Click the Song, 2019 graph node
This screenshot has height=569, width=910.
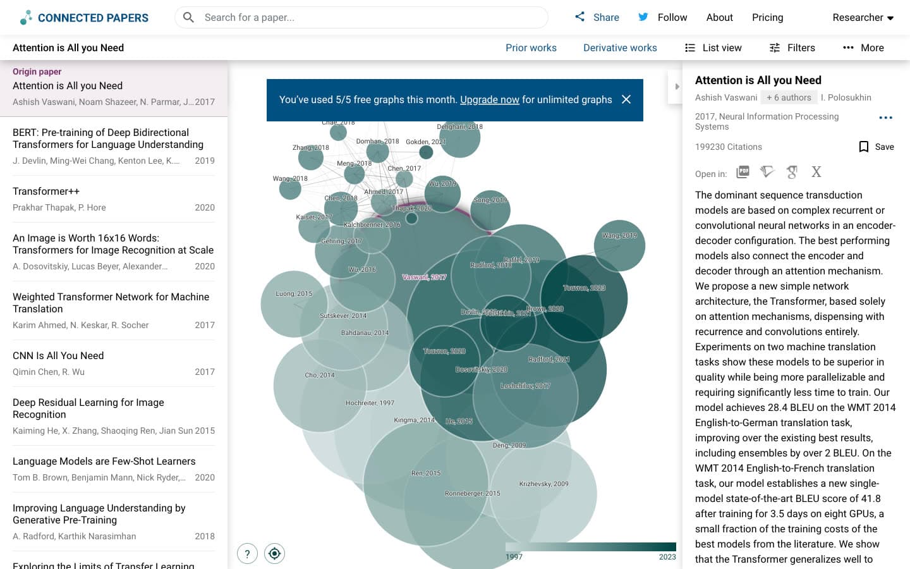point(490,210)
